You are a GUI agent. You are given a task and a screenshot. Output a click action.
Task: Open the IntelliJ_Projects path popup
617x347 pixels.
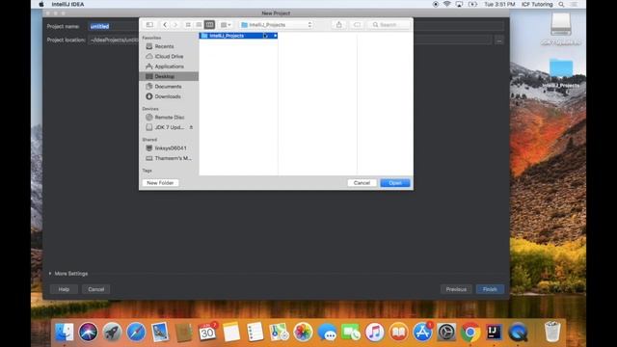[x=277, y=25]
